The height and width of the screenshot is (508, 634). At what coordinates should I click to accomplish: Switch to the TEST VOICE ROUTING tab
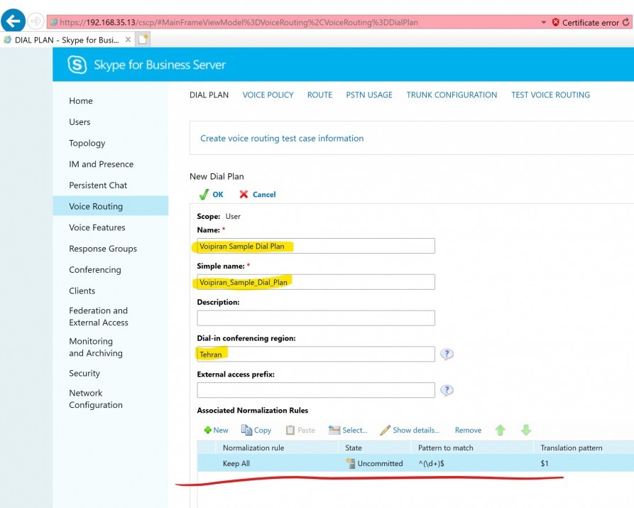(x=550, y=94)
